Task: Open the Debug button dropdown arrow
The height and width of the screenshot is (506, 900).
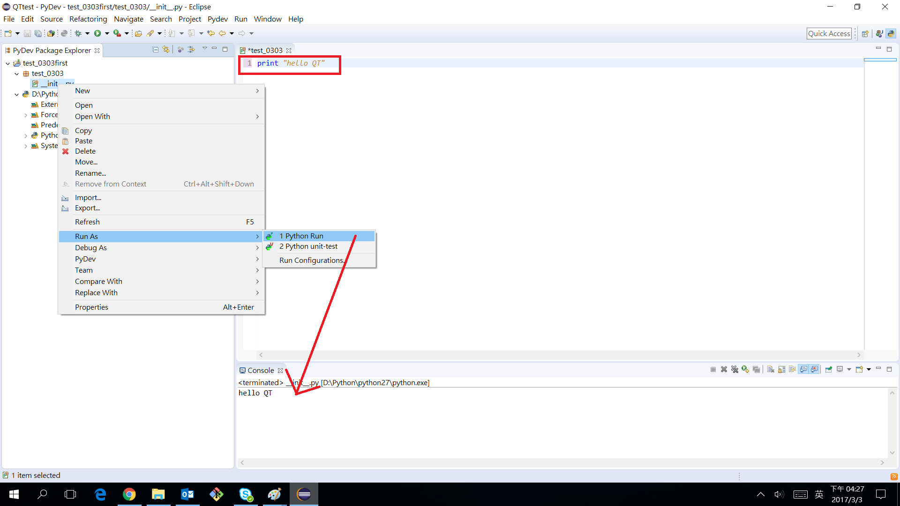Action: click(87, 33)
